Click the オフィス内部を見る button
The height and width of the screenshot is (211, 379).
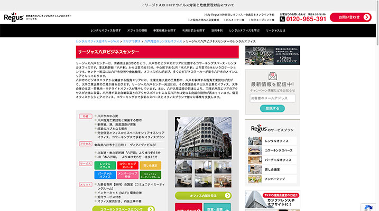pos(203,196)
